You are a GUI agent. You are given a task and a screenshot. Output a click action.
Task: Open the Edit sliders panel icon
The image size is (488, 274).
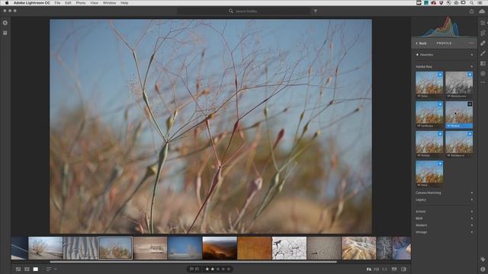483,23
